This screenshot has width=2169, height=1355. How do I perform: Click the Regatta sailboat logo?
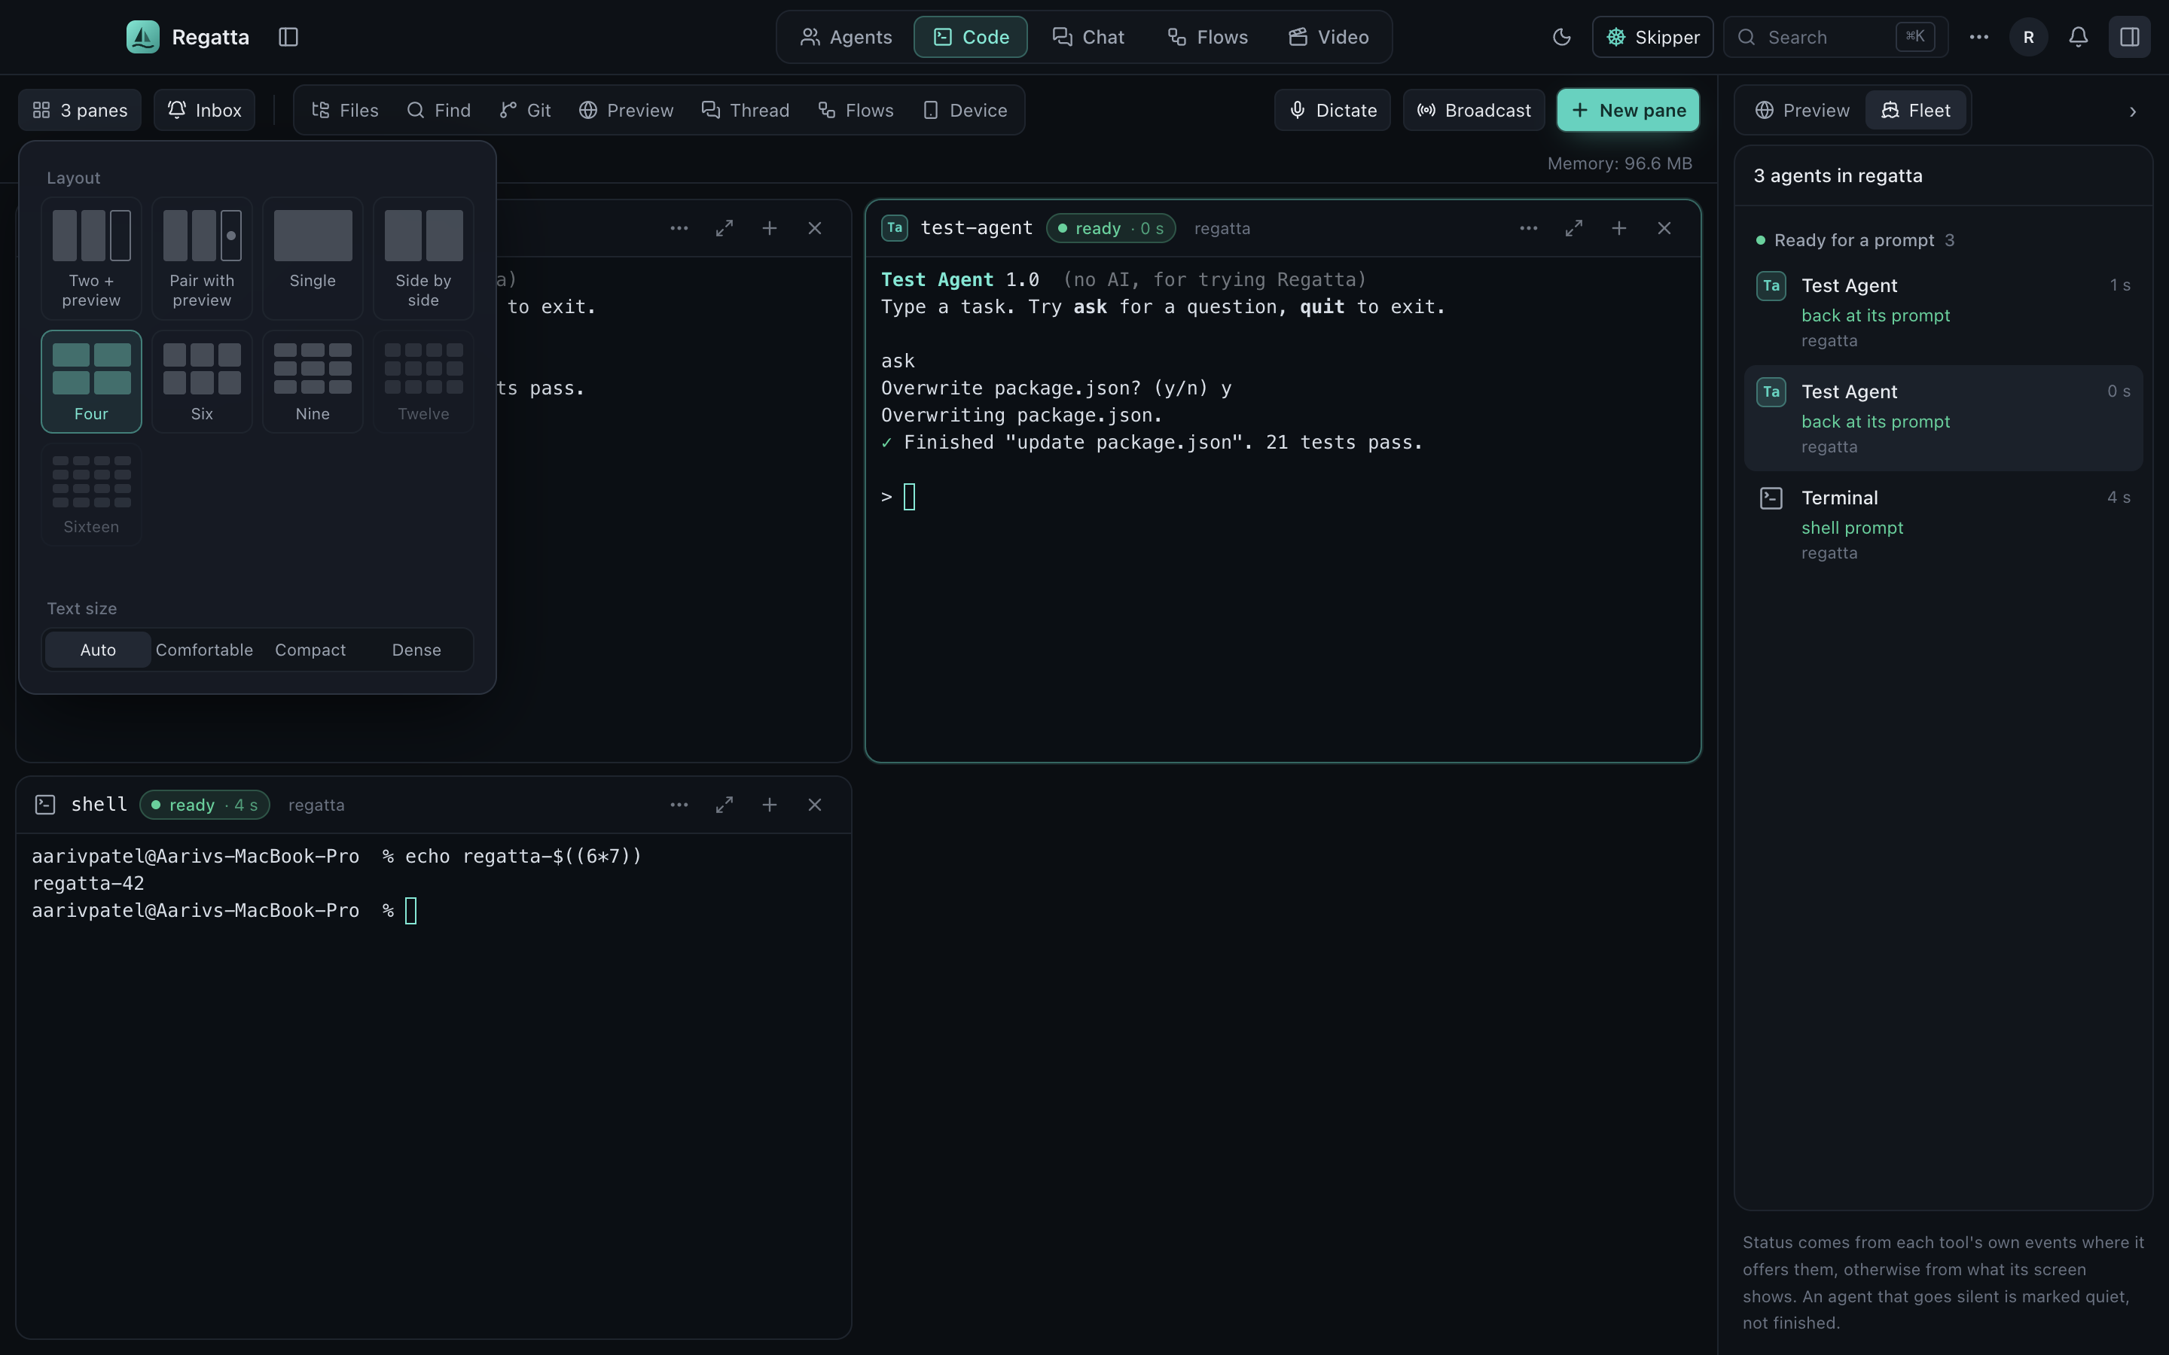point(142,37)
